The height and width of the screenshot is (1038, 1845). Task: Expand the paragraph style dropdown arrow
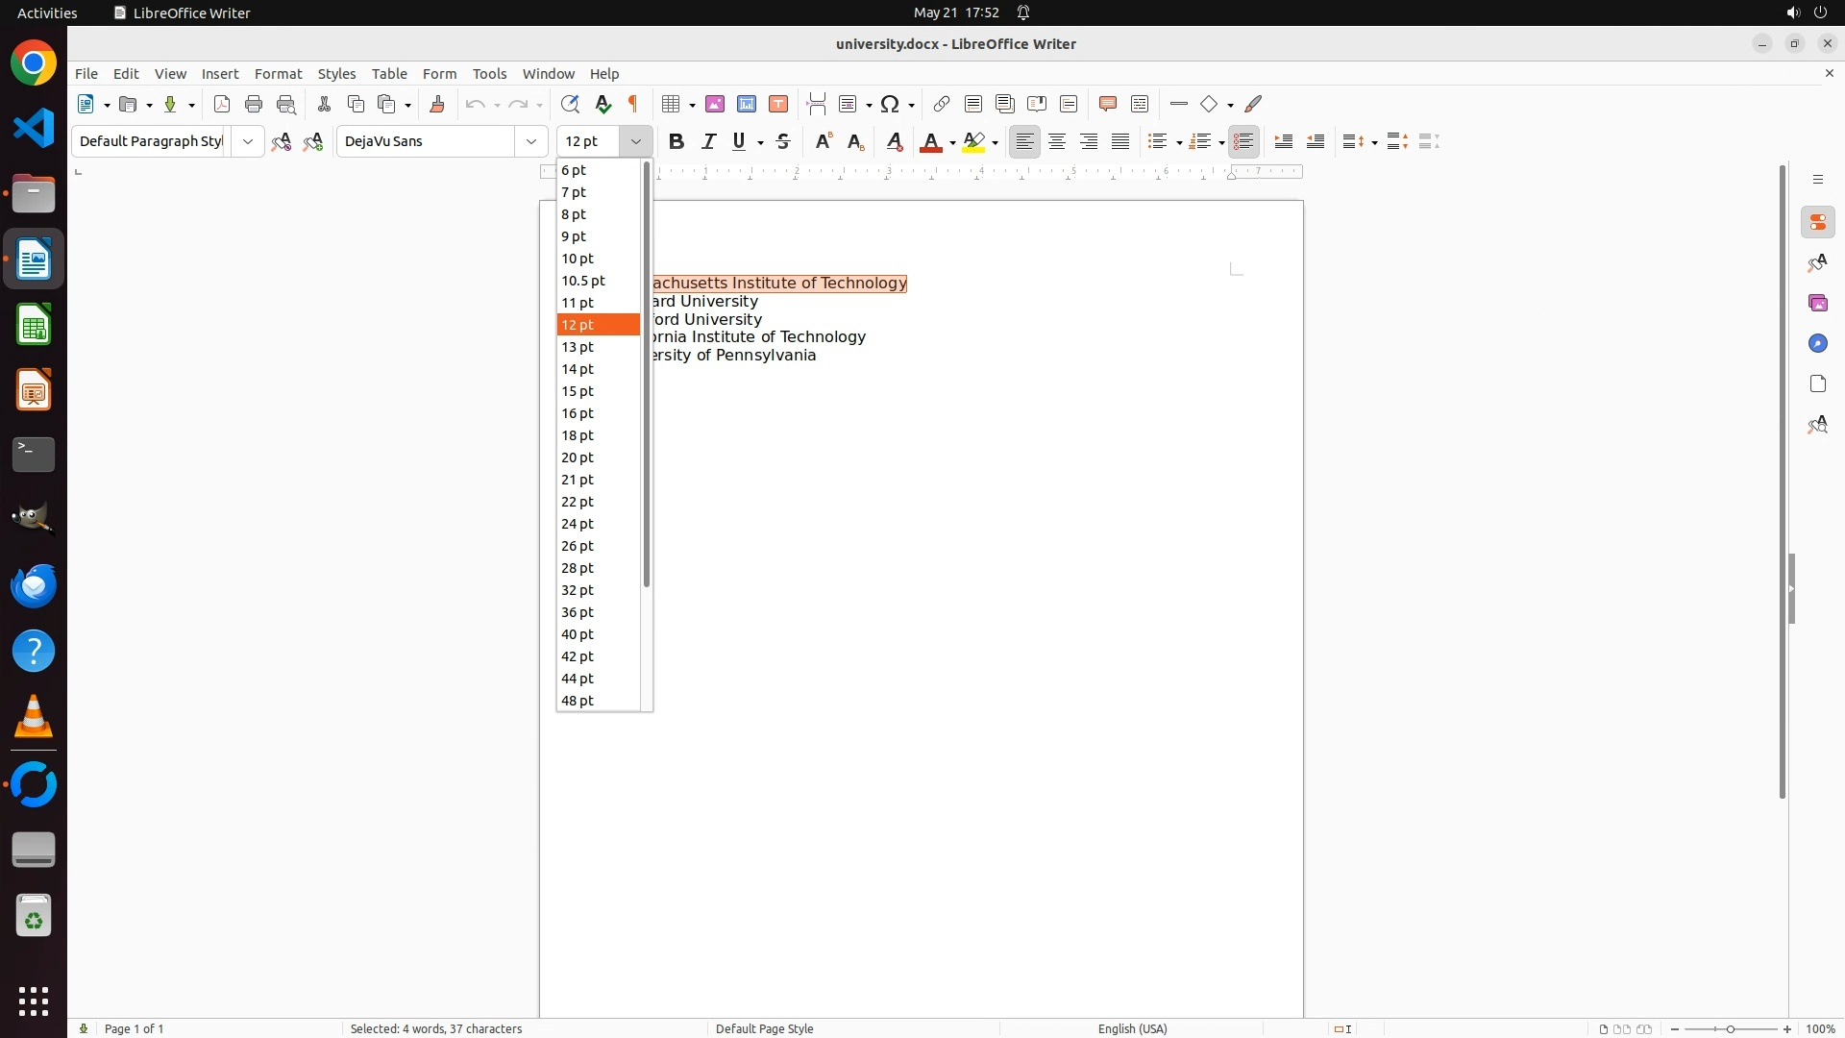(248, 141)
